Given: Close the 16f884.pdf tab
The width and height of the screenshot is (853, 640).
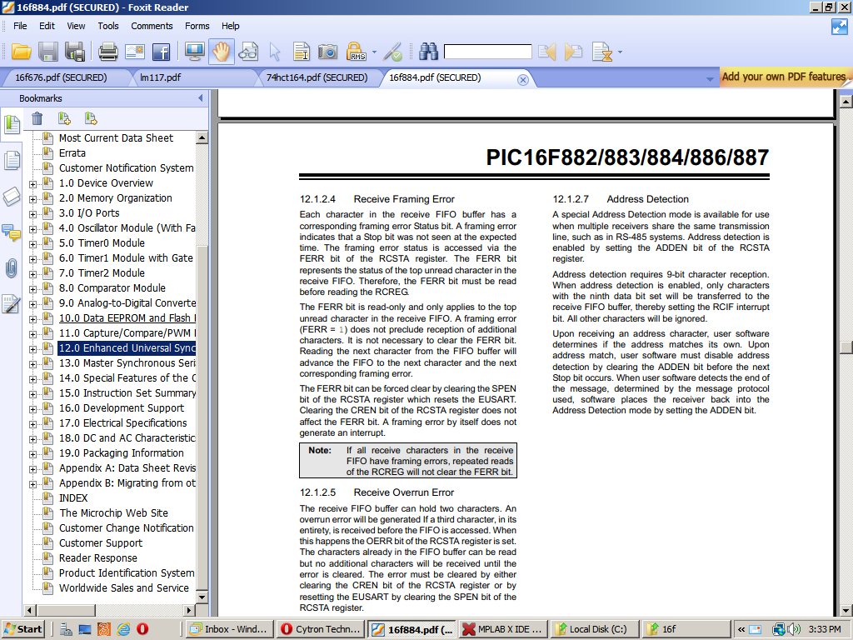Looking at the screenshot, I should pyautogui.click(x=523, y=80).
